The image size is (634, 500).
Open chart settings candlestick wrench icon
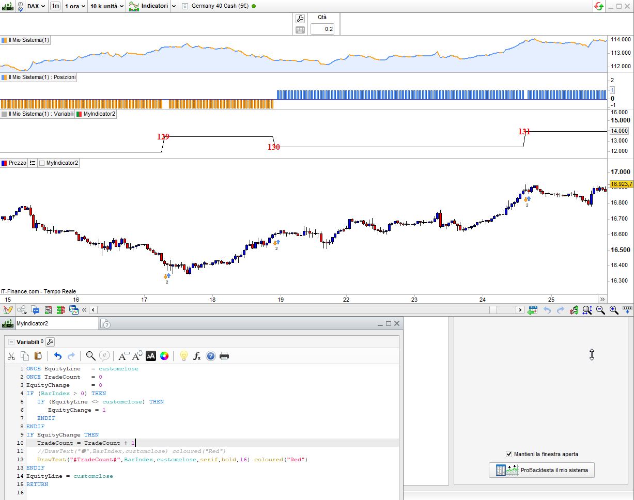click(574, 310)
